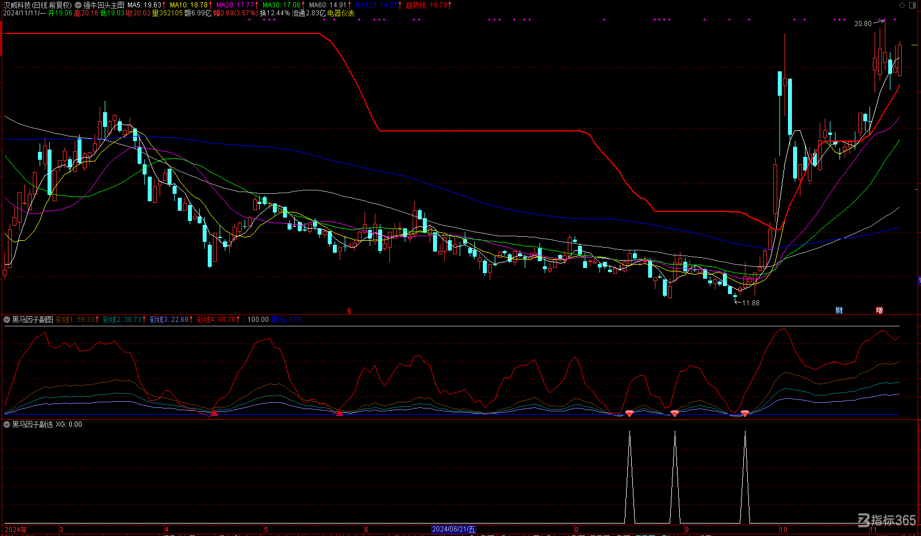Click the 财 info marker on the price chart
921x536 pixels.
(x=839, y=310)
